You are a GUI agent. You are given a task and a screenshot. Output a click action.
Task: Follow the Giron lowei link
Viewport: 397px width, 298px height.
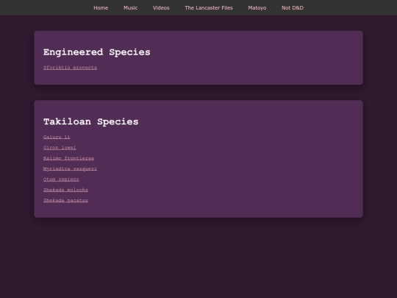(60, 147)
